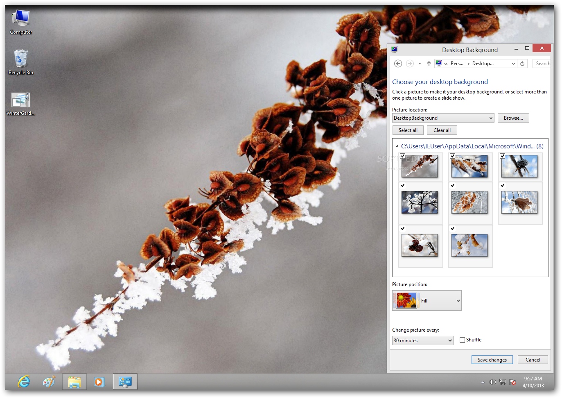Screen dimensions: 562x398
Task: Open the Computer desktop icon
Action: (x=21, y=22)
